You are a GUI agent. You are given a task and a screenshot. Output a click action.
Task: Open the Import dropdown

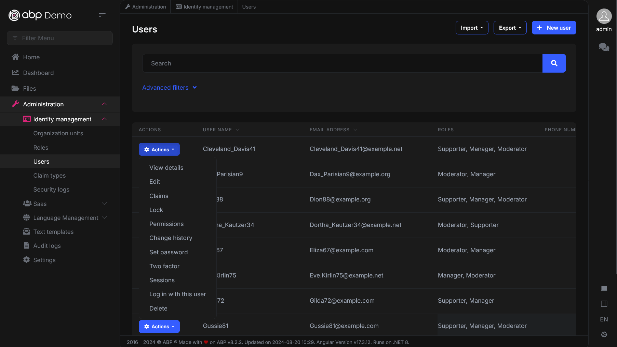pyautogui.click(x=472, y=28)
